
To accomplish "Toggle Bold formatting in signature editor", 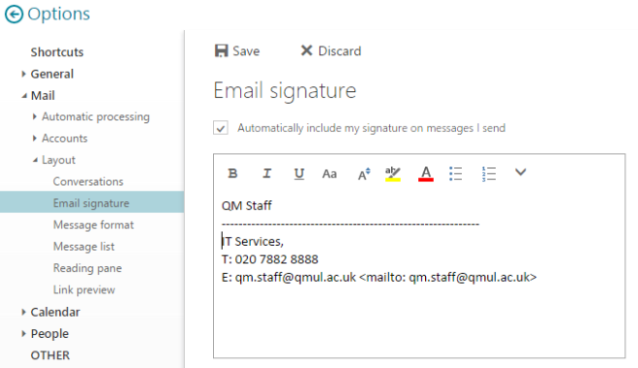I will pyautogui.click(x=232, y=174).
